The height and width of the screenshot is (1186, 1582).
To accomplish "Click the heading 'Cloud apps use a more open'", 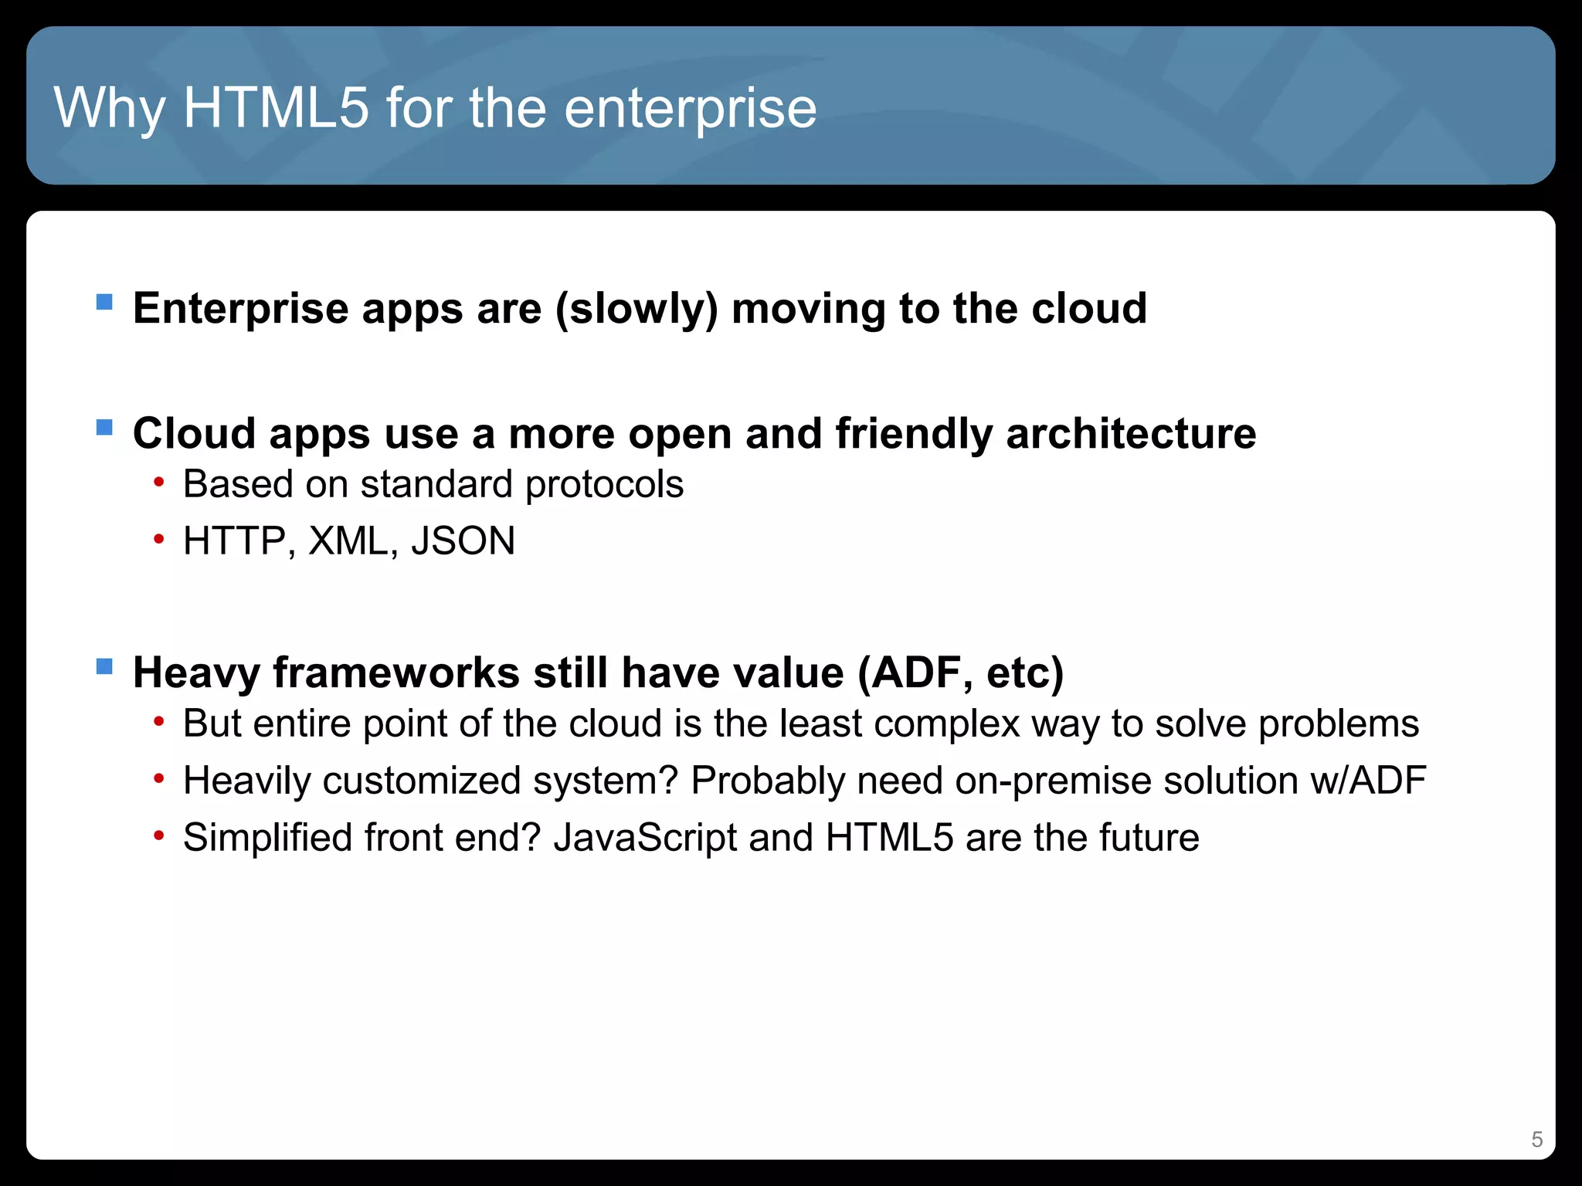I will (x=541, y=434).
